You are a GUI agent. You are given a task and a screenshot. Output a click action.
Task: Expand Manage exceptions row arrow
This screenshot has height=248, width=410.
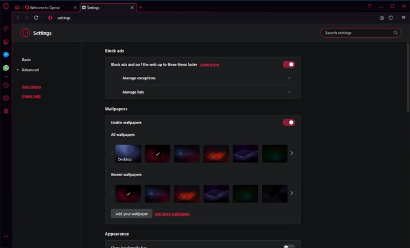[289, 78]
